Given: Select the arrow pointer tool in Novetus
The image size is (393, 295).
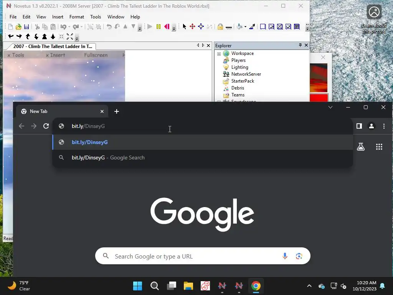Looking at the screenshot, I should click(x=185, y=27).
